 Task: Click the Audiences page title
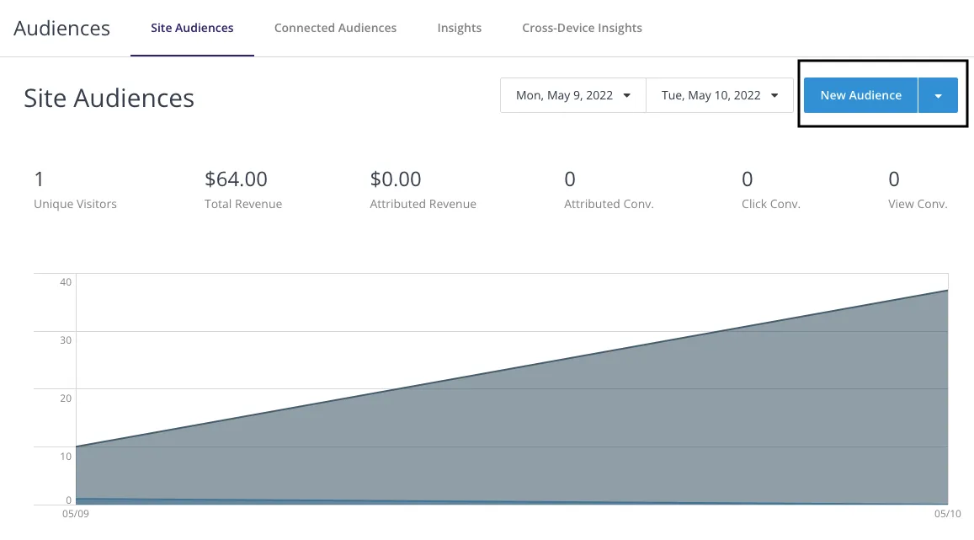click(61, 28)
